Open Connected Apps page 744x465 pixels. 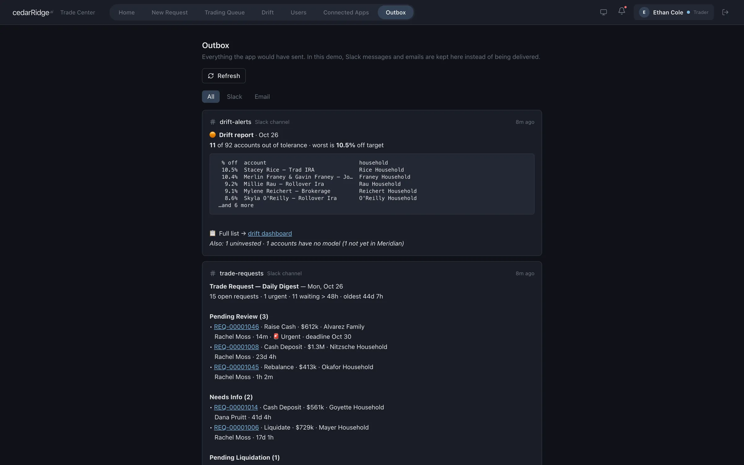coord(346,12)
